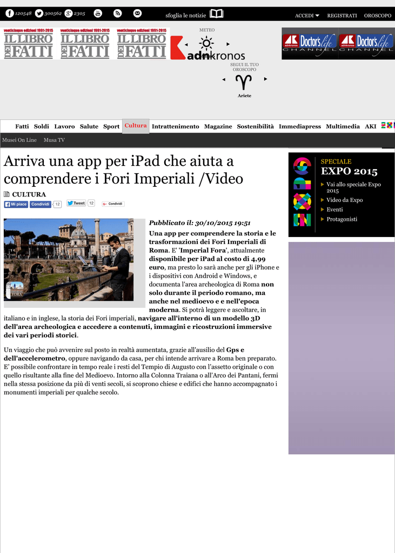Viewport: 395px width, 553px height.
Task: Click the second Il Libro dei Fatti banner
Action: [85, 44]
